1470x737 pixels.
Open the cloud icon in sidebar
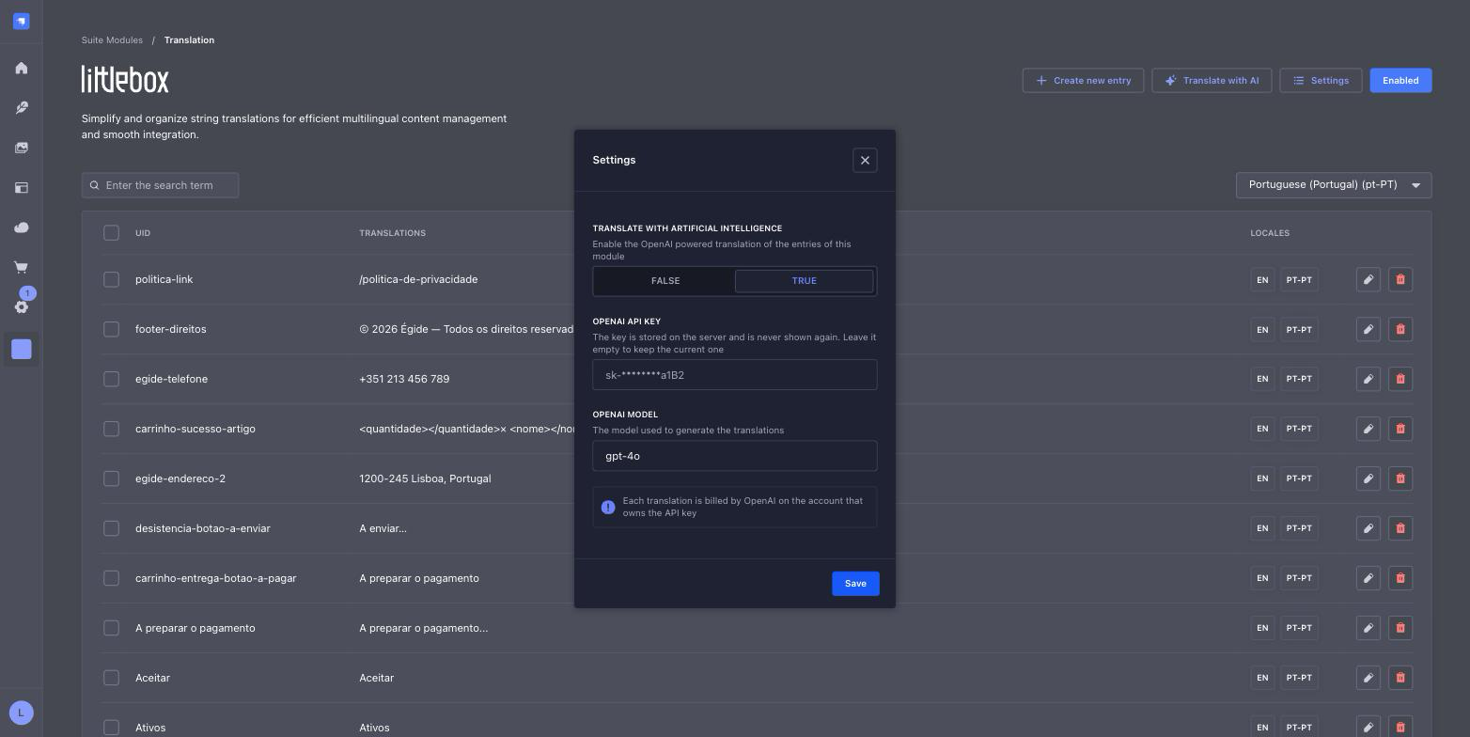[22, 227]
